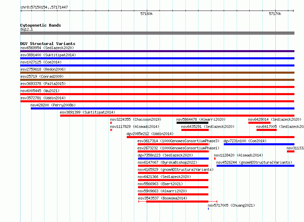Select esv3891399 (Suktitipat2014) variant label

pos(87,112)
